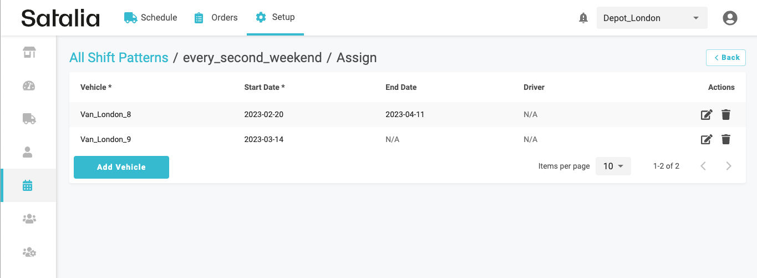This screenshot has height=278, width=757.
Task: Open the user account profile icon
Action: [730, 18]
